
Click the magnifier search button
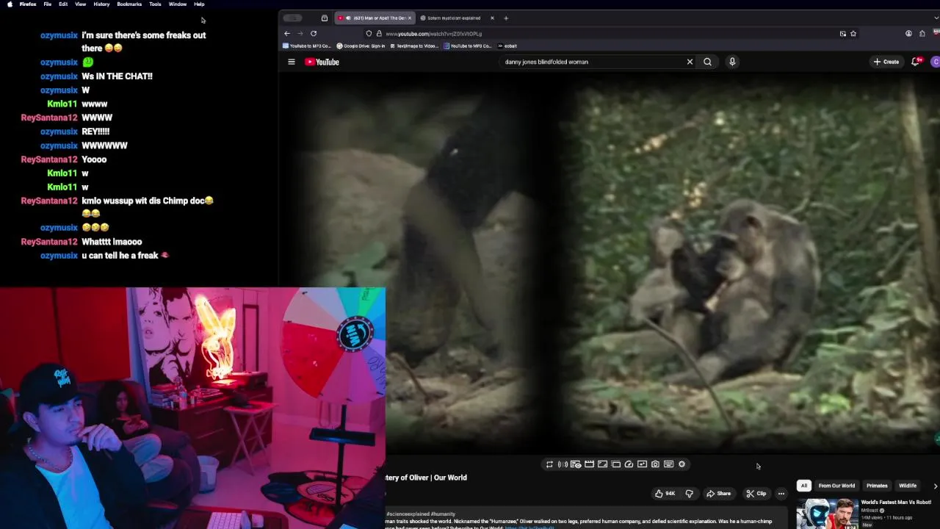[x=707, y=62]
